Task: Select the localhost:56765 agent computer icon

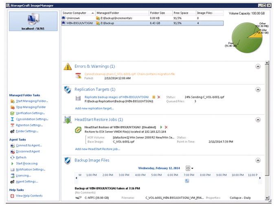Action: [x=33, y=21]
